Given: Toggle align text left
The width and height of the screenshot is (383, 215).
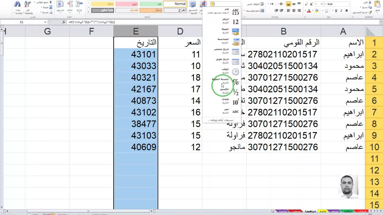Looking at the screenshot, I should click(x=288, y=11).
